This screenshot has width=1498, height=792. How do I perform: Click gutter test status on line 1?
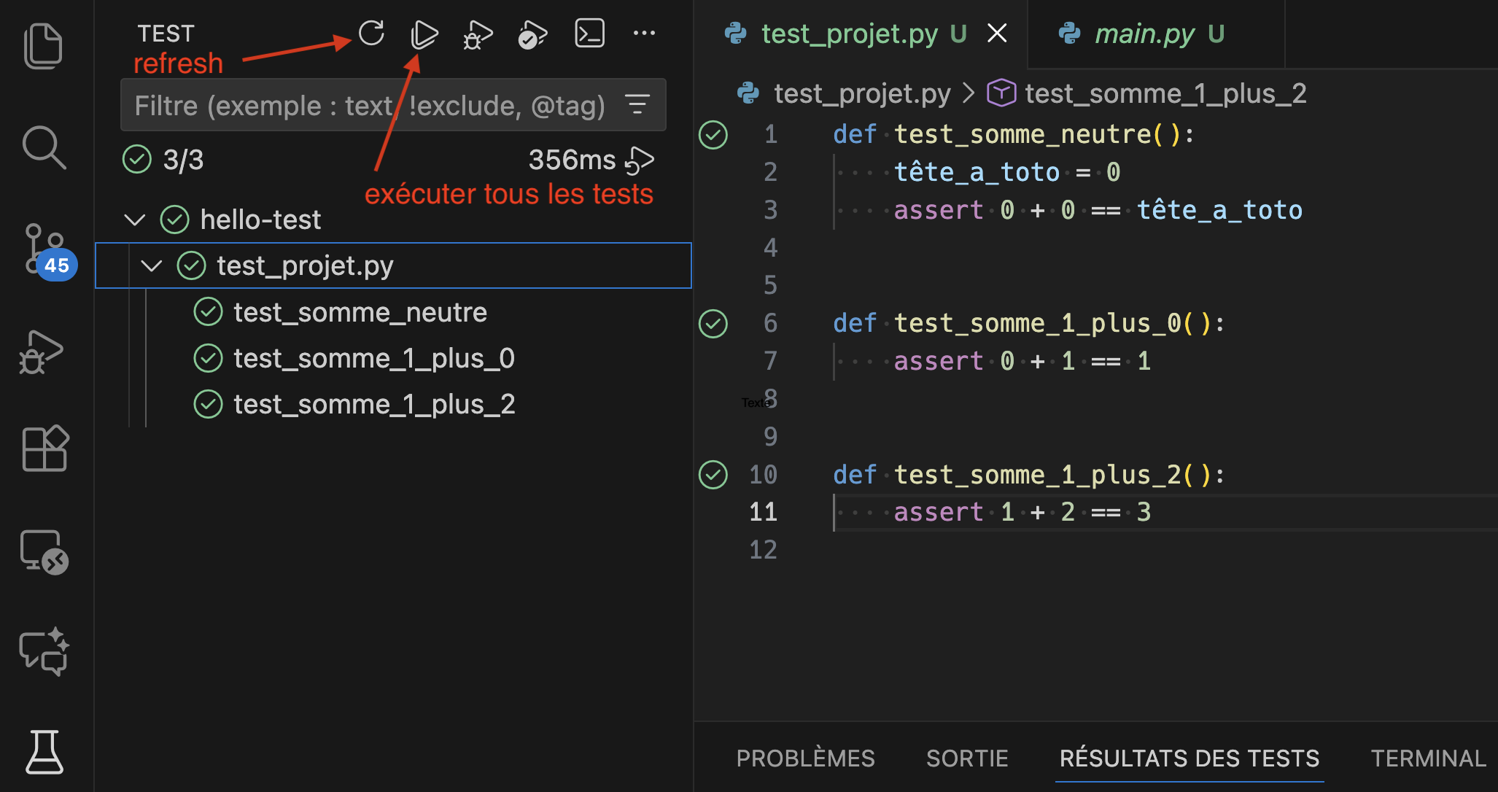[x=713, y=135]
